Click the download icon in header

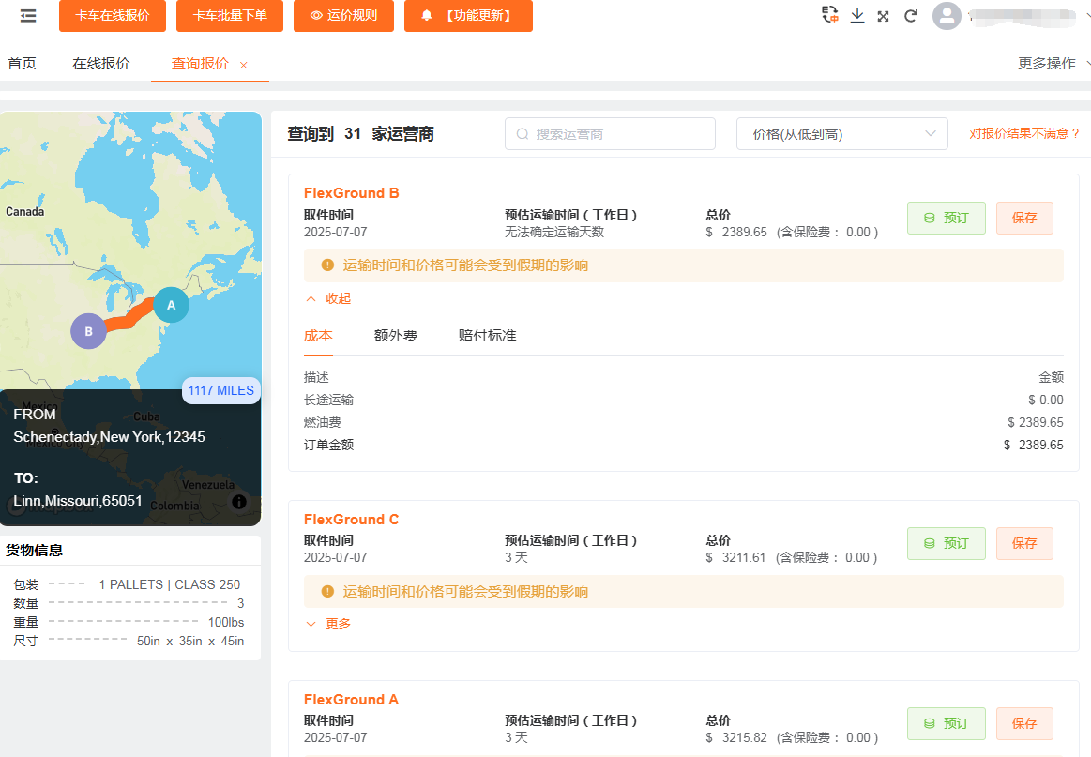[x=857, y=15]
